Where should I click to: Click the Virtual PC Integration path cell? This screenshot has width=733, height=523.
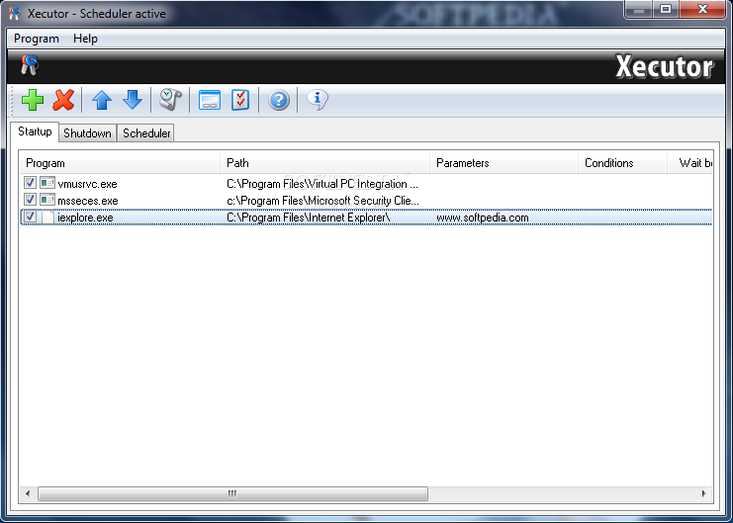coord(322,184)
